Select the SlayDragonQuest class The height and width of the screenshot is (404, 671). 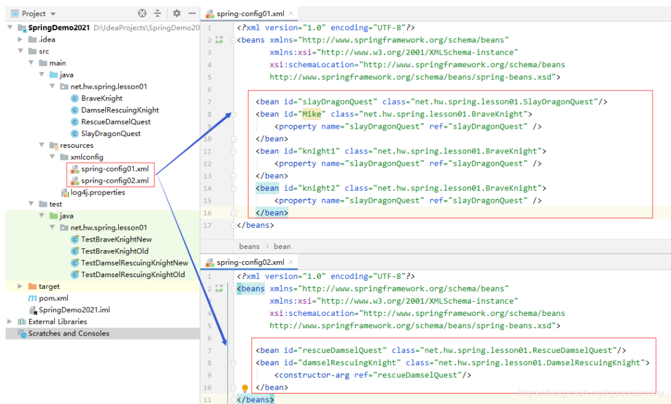click(x=111, y=134)
